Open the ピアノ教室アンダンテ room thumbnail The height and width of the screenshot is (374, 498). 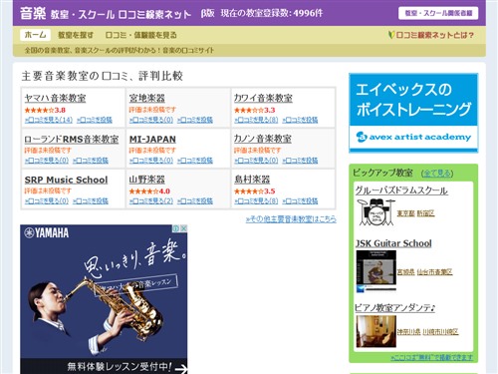376,331
